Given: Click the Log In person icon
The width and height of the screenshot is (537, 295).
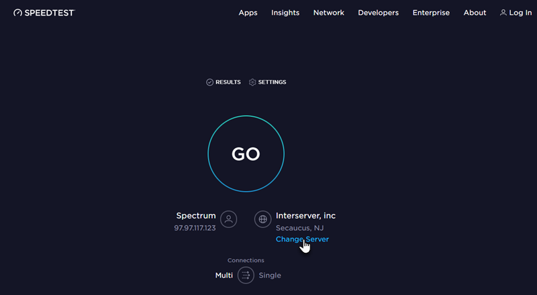Looking at the screenshot, I should click(503, 13).
